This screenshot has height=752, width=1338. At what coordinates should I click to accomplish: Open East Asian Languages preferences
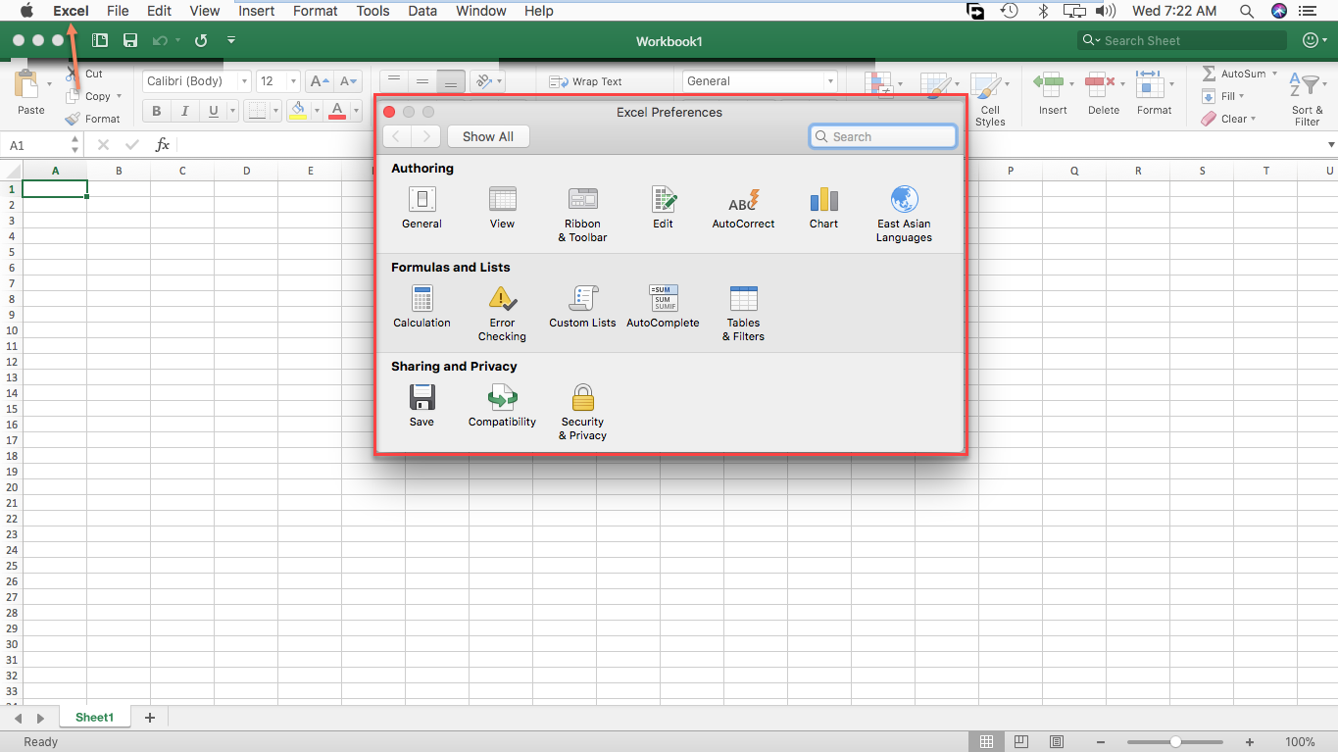pyautogui.click(x=904, y=215)
